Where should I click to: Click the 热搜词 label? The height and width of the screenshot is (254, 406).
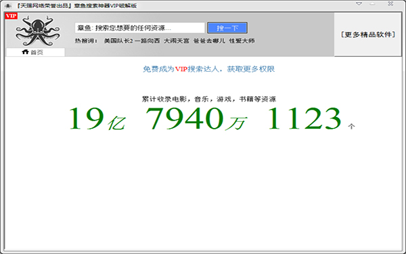click(x=86, y=41)
